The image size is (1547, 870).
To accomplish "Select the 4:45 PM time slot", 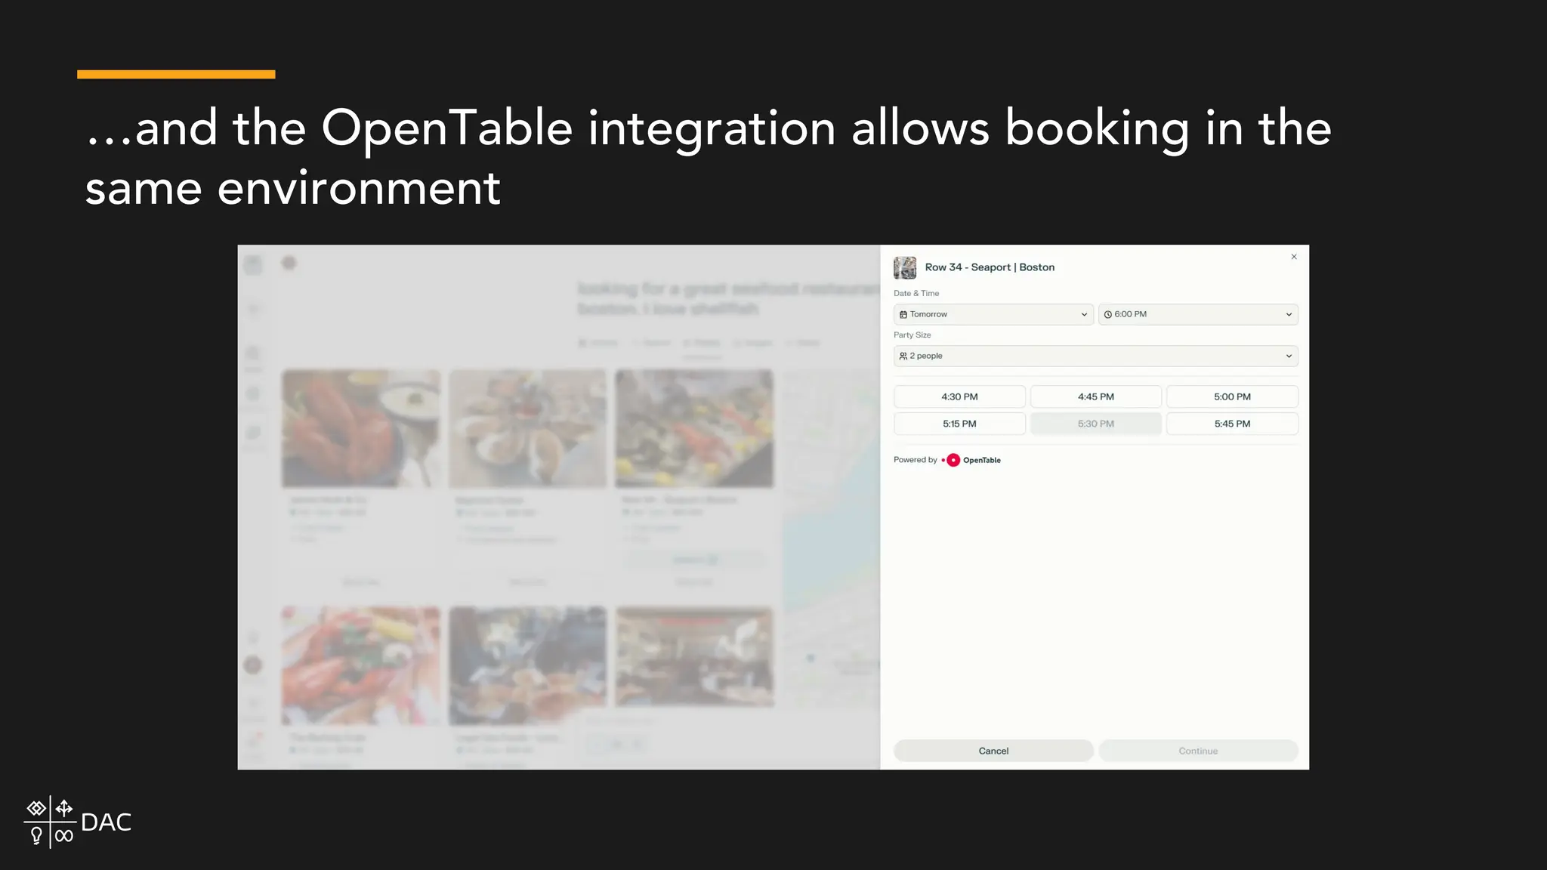I will point(1096,396).
